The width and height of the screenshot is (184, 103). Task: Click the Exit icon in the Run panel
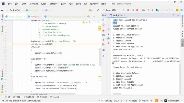pyautogui.click(x=103, y=44)
